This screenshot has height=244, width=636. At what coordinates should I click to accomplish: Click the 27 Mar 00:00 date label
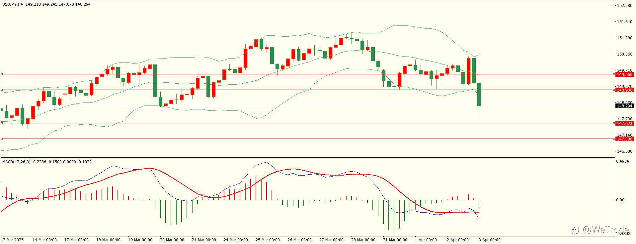pyautogui.click(x=331, y=240)
